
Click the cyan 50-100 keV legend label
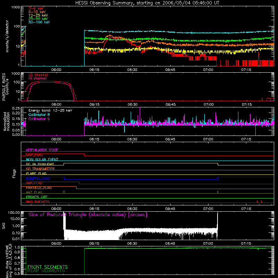tap(39, 22)
